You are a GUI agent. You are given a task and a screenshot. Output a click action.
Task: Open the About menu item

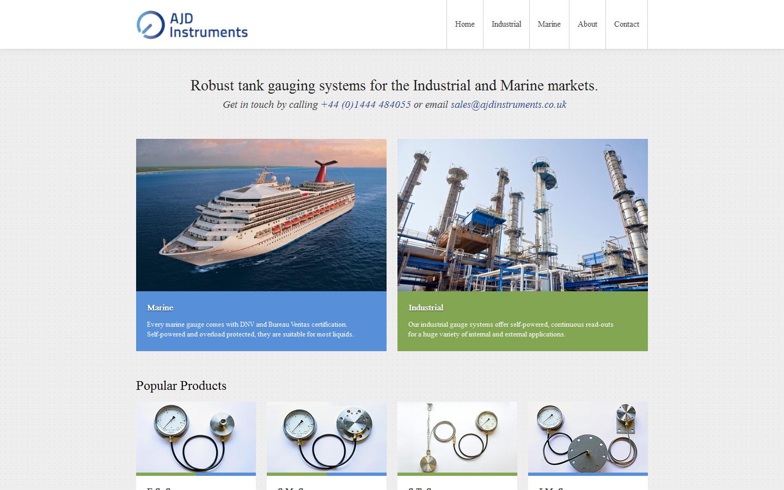tap(587, 24)
